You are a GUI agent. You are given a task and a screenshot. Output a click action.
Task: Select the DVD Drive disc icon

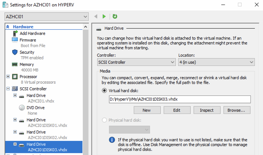(22, 108)
